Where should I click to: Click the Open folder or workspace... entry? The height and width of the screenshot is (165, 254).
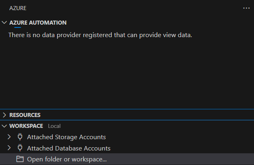point(127,159)
